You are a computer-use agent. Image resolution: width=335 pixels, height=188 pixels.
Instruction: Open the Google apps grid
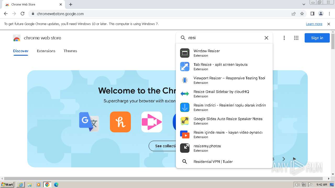coord(296,38)
